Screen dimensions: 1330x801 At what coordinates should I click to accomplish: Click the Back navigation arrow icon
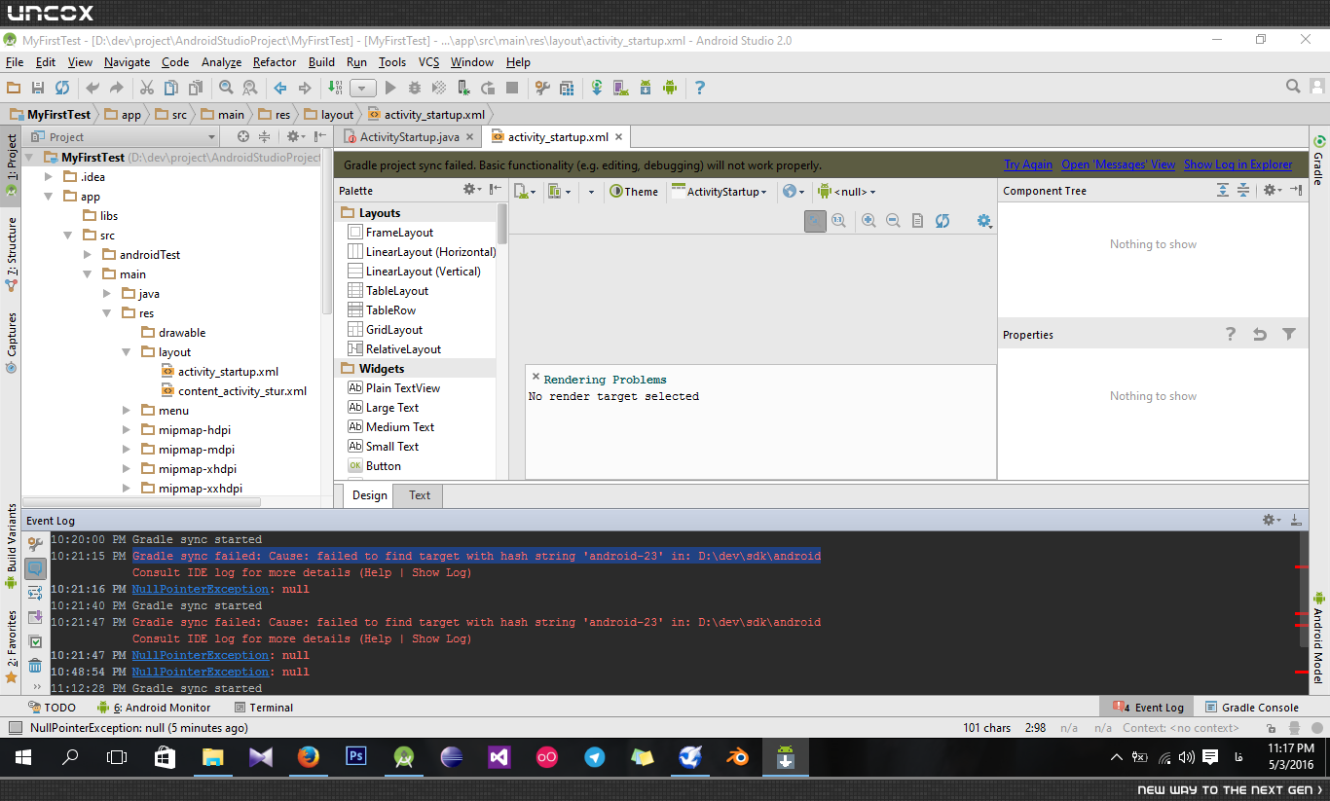[x=280, y=88]
